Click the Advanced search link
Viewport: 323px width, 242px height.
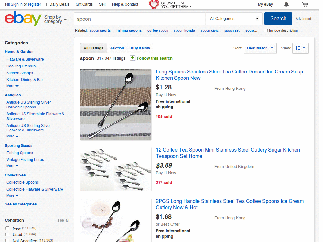pyautogui.click(x=303, y=19)
